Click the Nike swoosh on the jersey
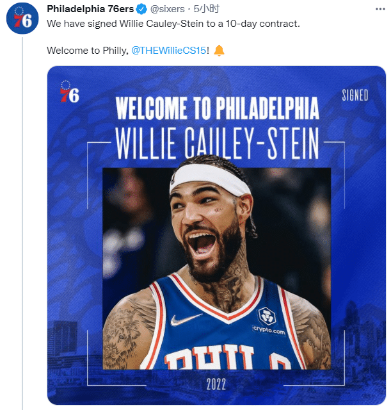 pyautogui.click(x=186, y=318)
